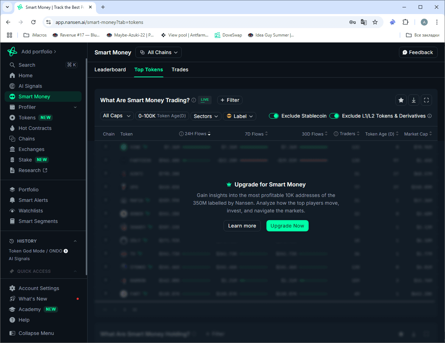445x343 pixels.
Task: Reload the page with browser refresh button
Action: pyautogui.click(x=33, y=22)
